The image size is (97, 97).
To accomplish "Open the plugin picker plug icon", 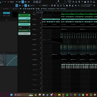I will pyautogui.click(x=70, y=5).
